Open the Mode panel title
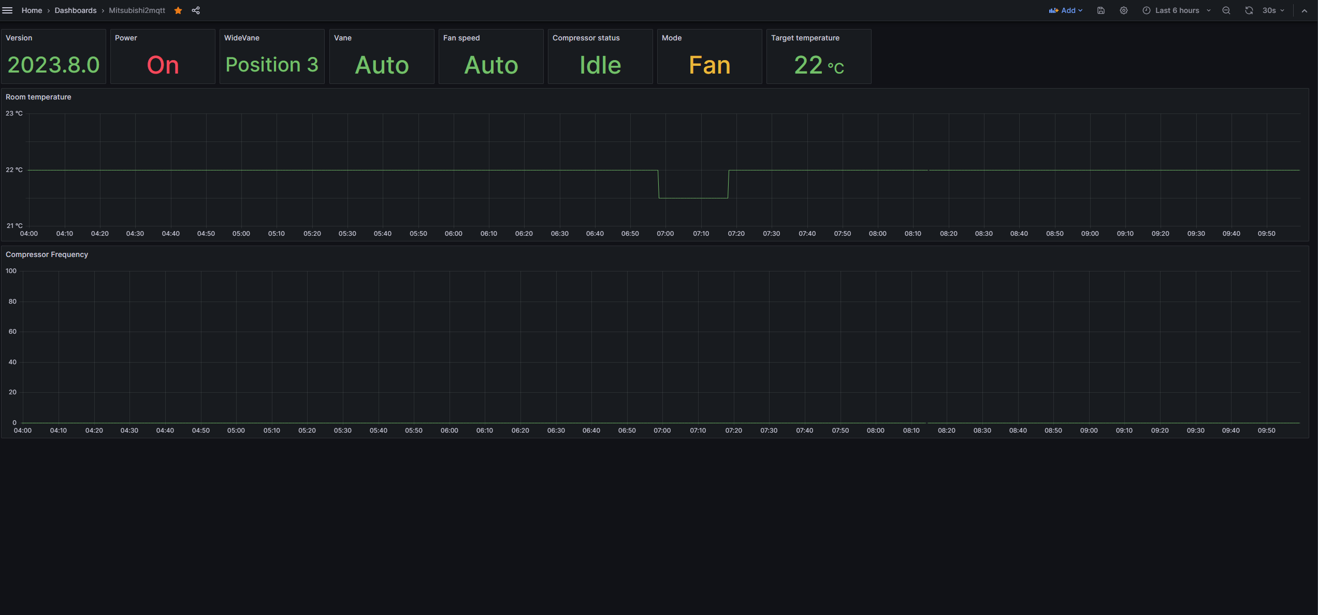 672,38
